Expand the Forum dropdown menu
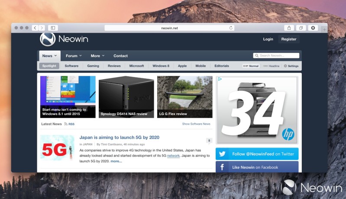346x199 pixels. point(74,56)
